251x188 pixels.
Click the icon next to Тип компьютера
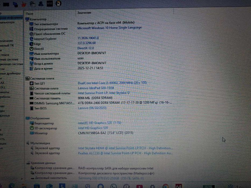[31, 24]
